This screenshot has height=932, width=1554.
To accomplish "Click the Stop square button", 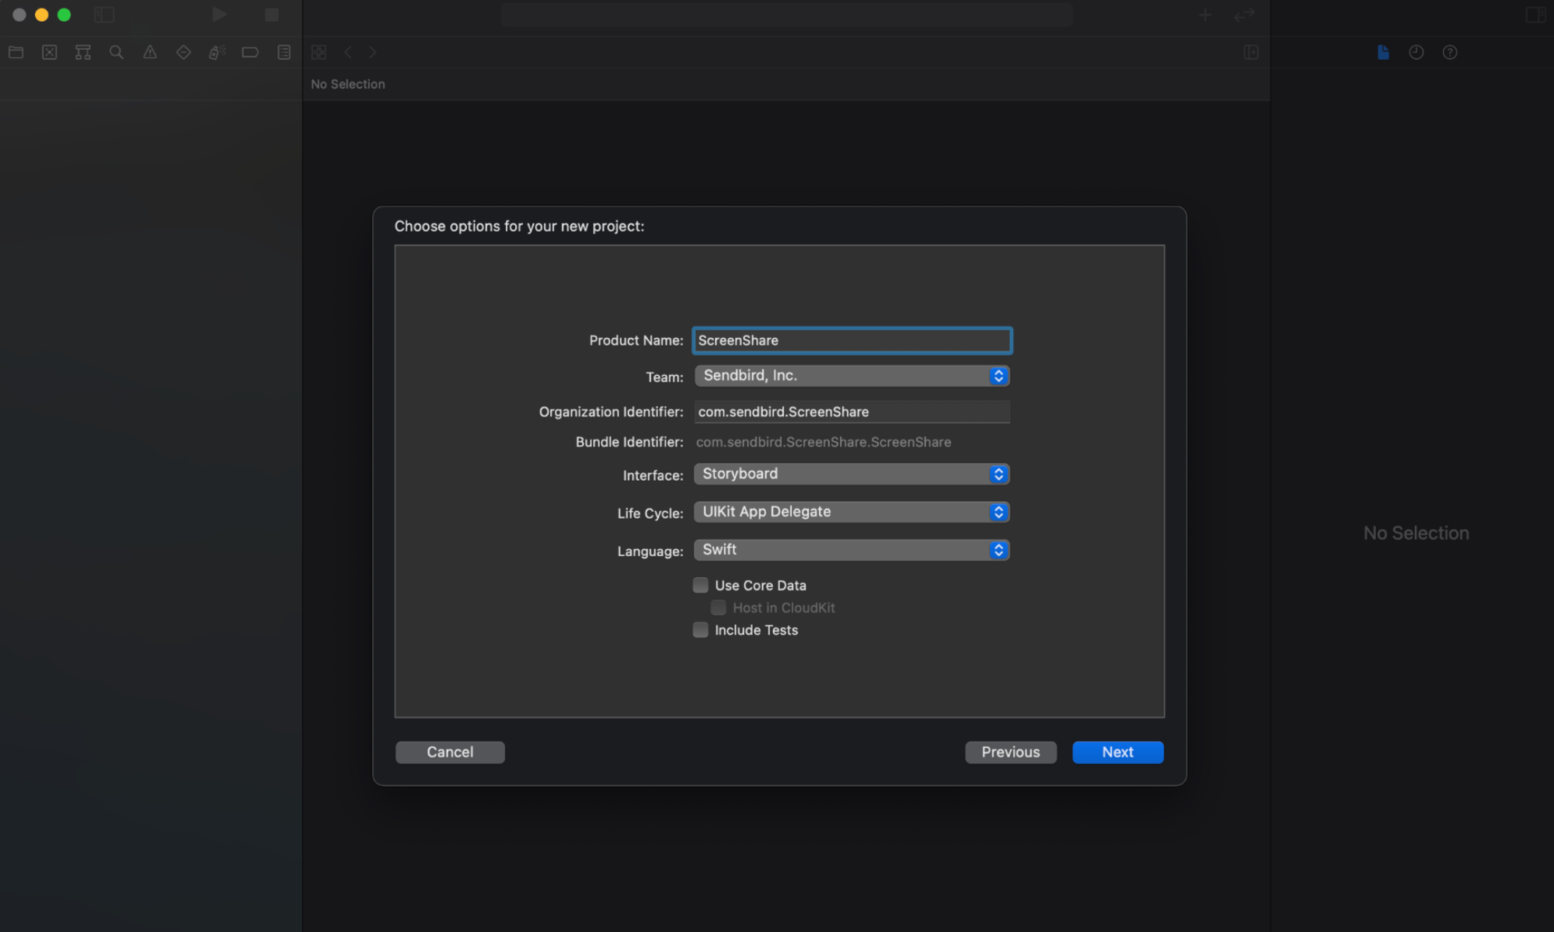I will tap(272, 15).
